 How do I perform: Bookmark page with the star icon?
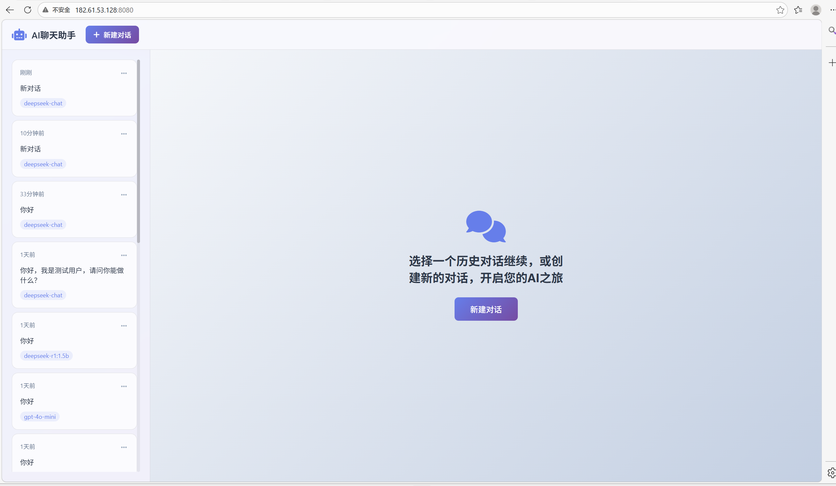tap(780, 10)
